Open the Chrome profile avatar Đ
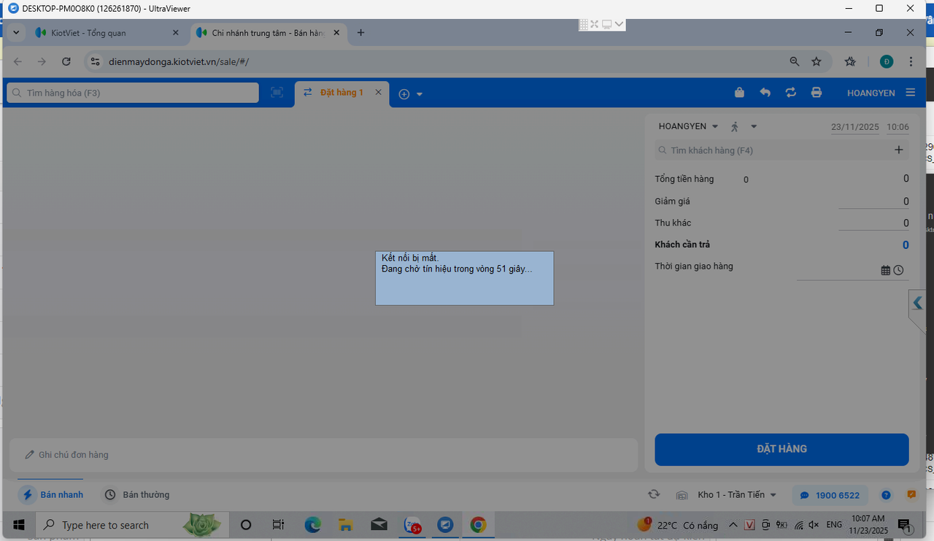This screenshot has width=934, height=541. pyautogui.click(x=886, y=62)
